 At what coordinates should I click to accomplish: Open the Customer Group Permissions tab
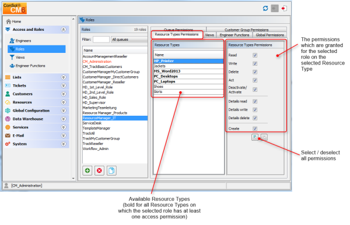click(246, 30)
